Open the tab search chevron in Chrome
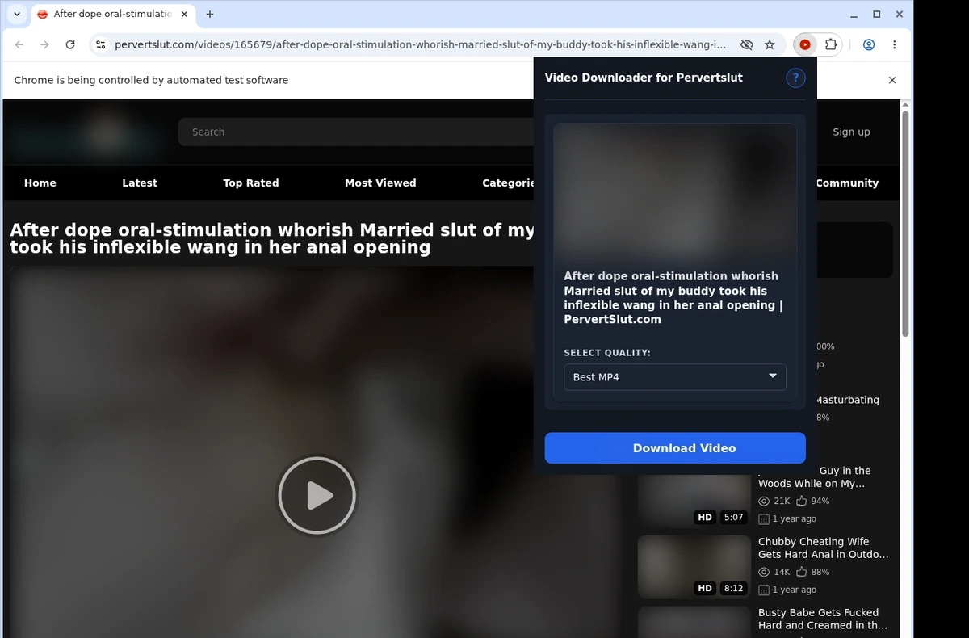Screen dimensions: 969x638 coord(17,15)
